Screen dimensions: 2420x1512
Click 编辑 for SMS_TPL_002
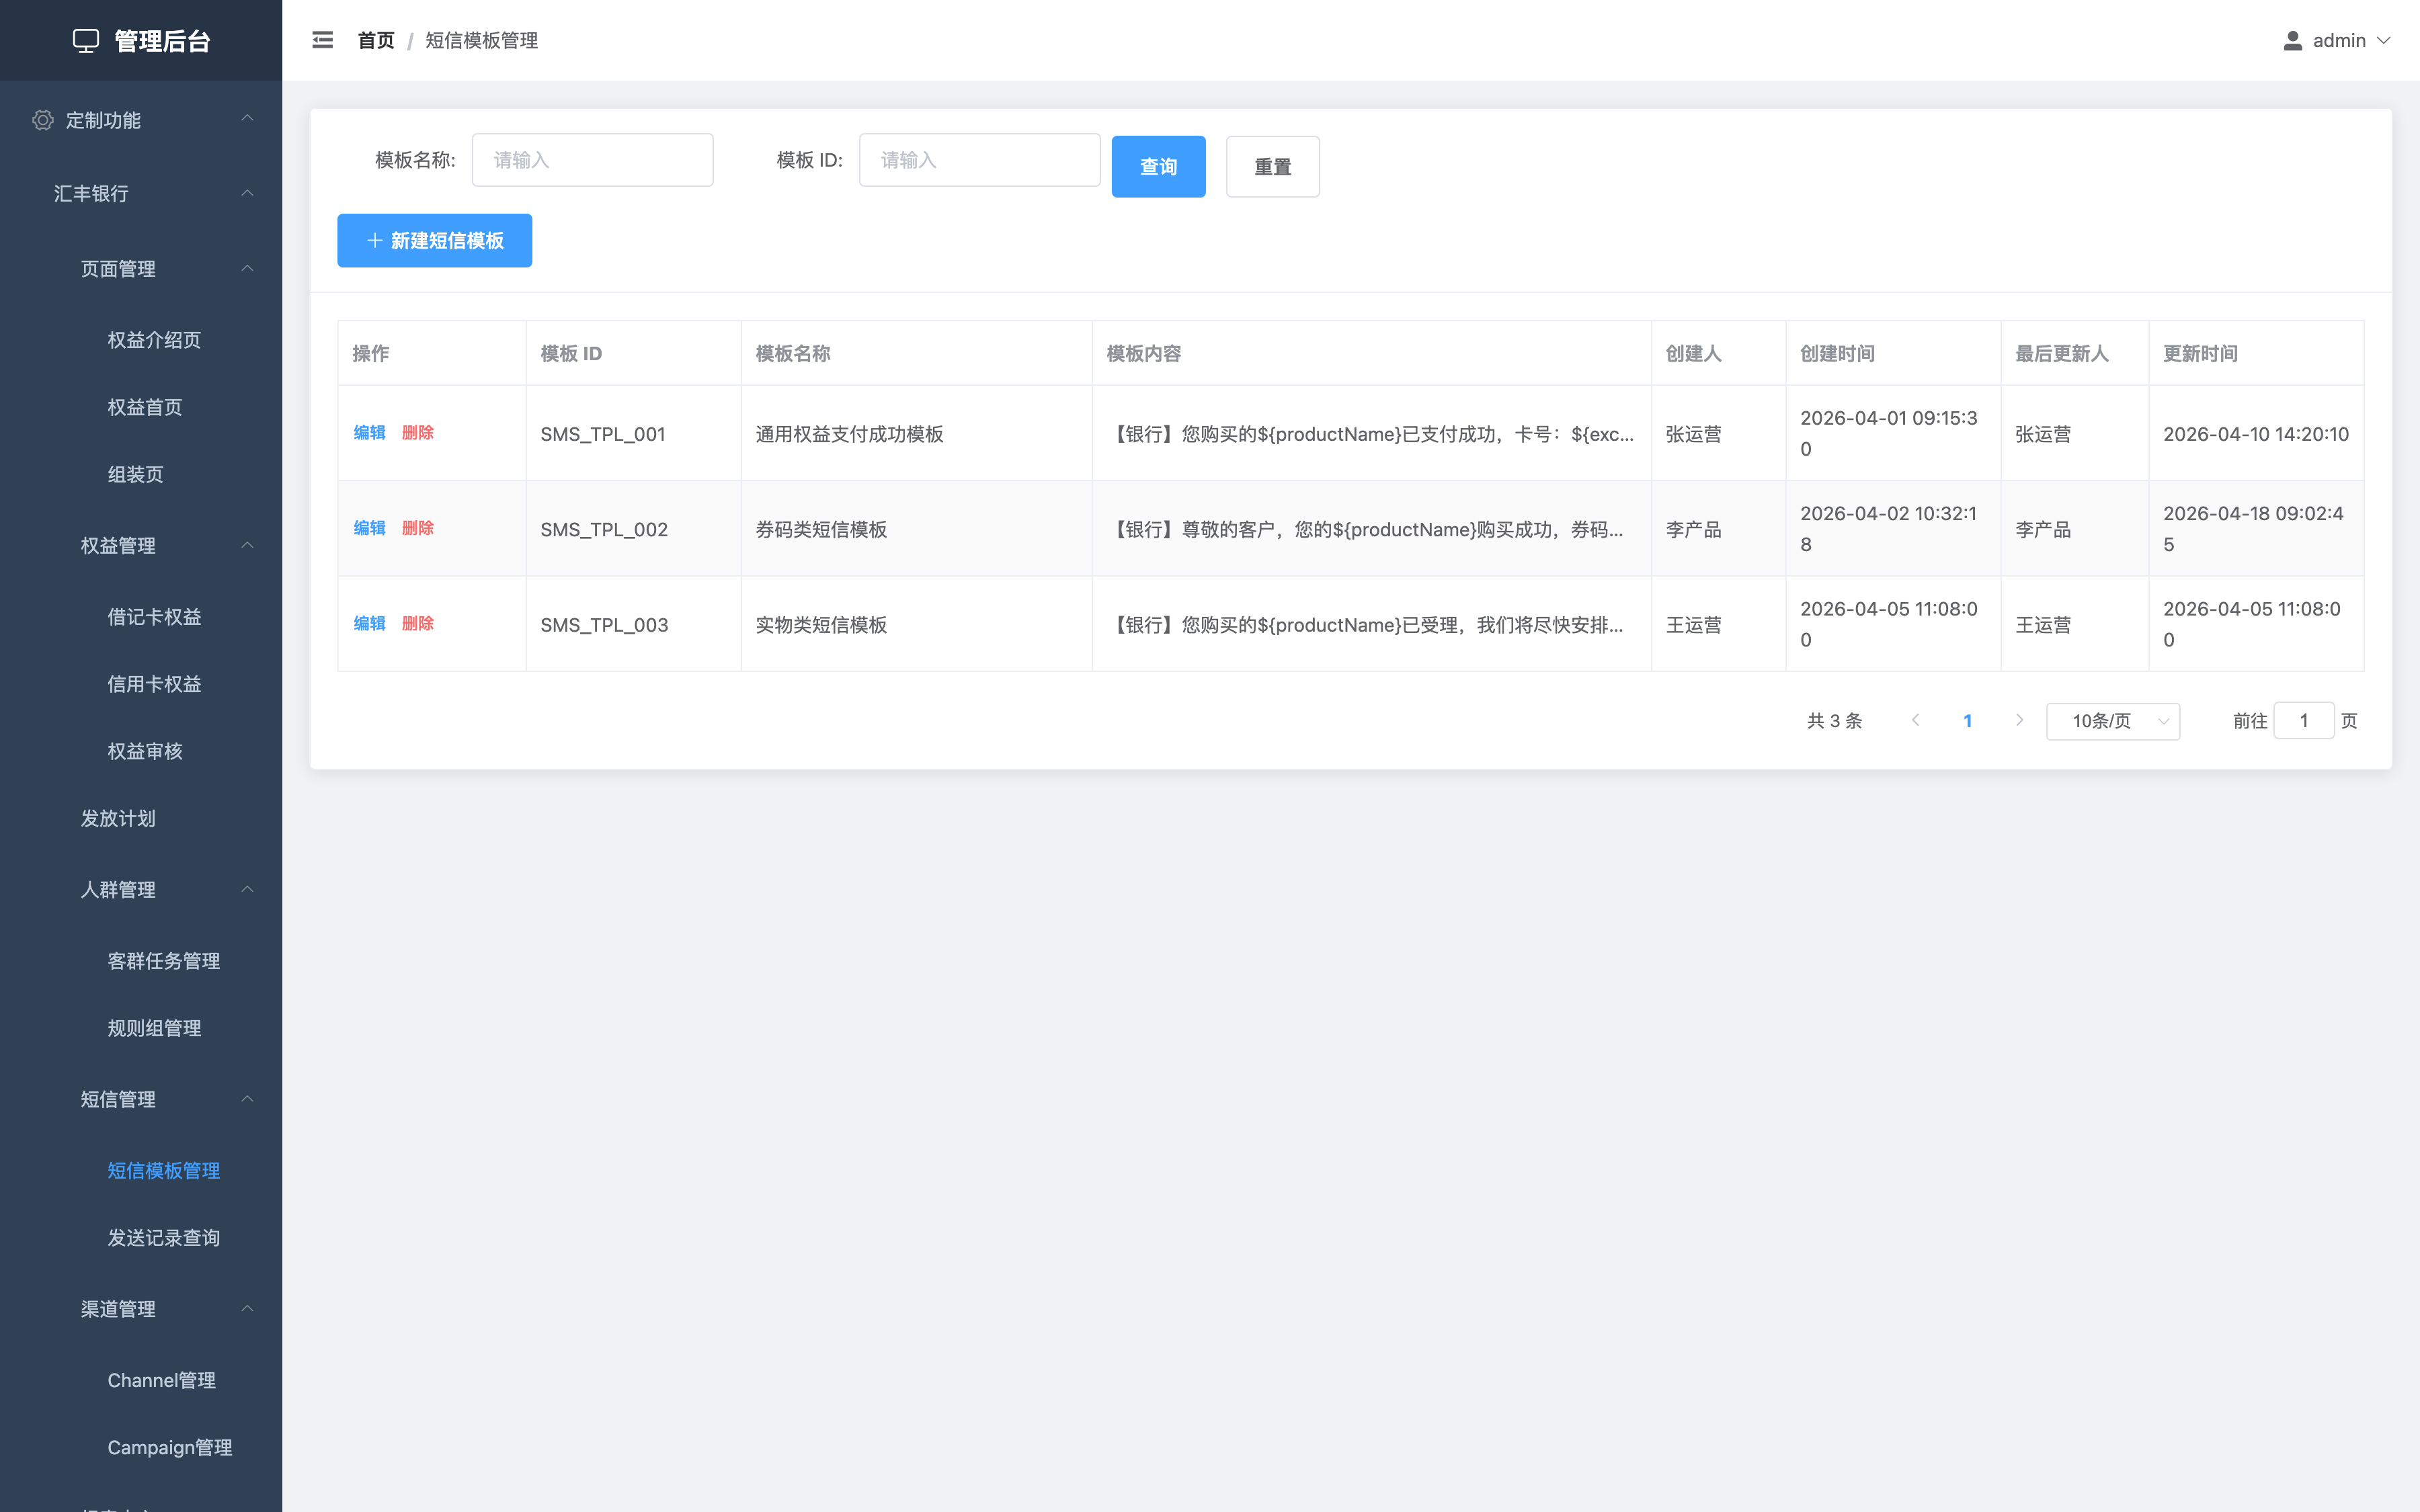click(x=369, y=528)
